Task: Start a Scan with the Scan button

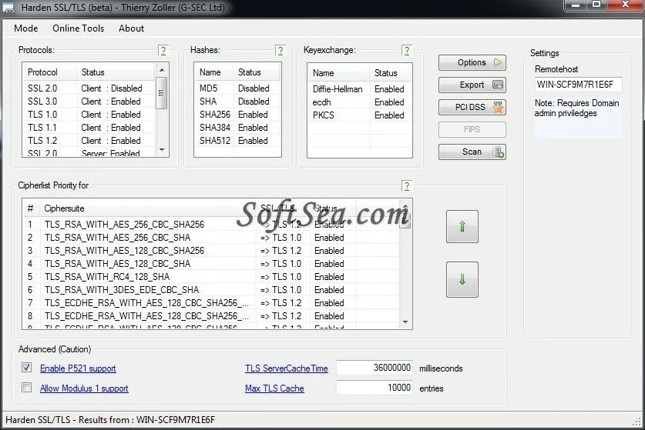Action: click(472, 152)
